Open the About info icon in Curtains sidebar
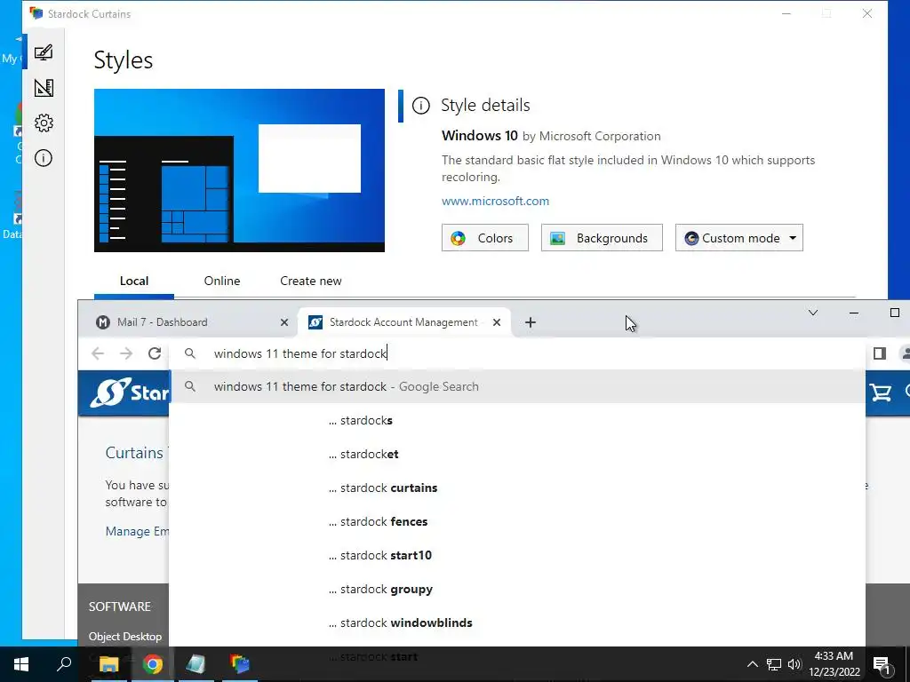 [44, 158]
